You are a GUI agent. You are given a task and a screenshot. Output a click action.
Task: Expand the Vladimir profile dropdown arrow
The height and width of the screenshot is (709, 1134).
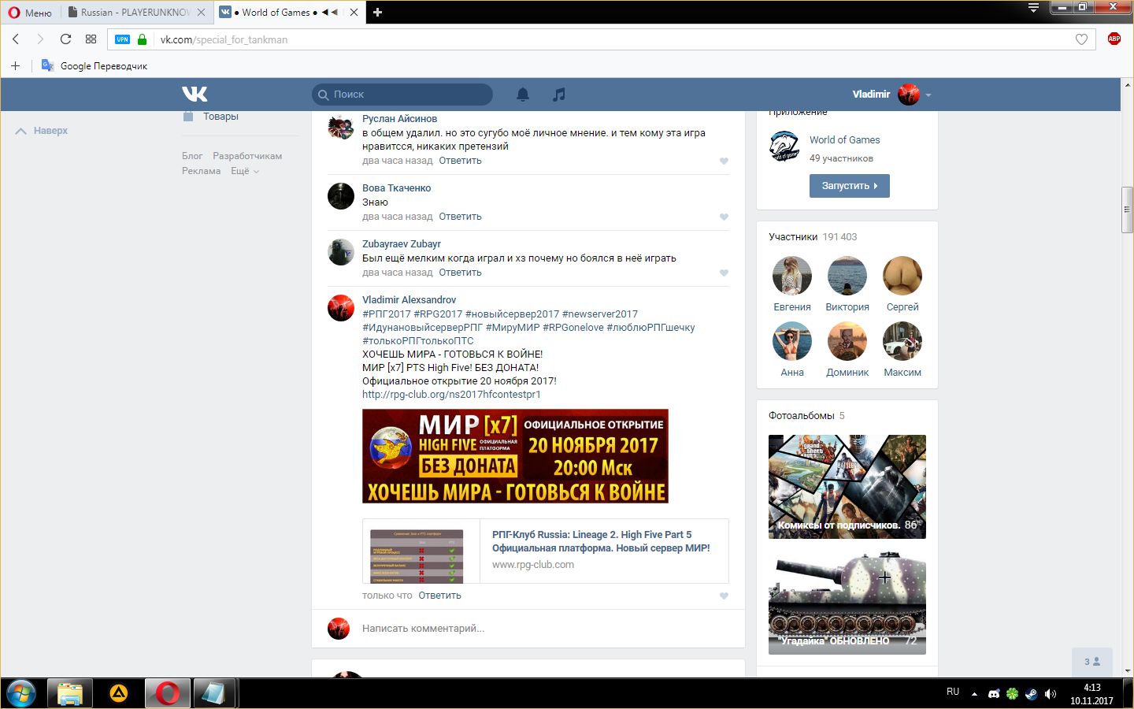(928, 95)
